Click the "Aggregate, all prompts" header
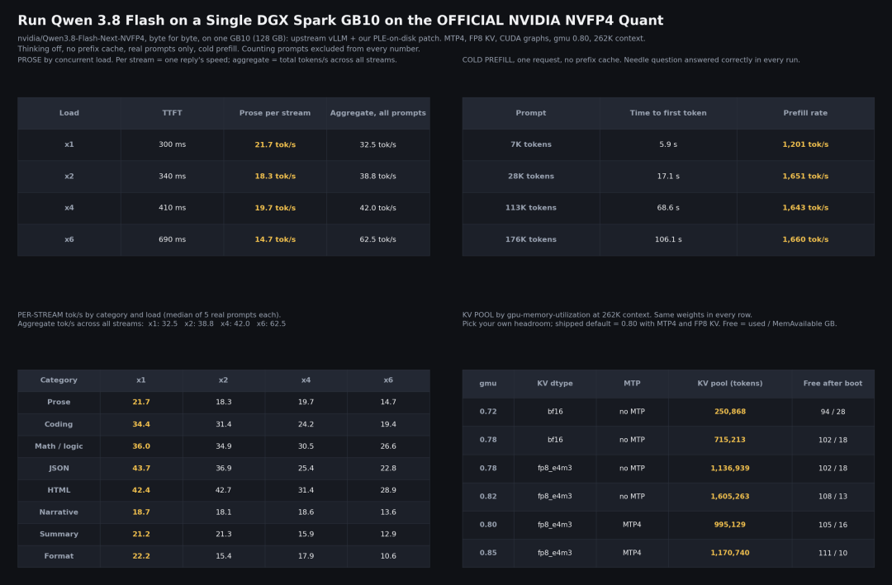 [x=377, y=113]
